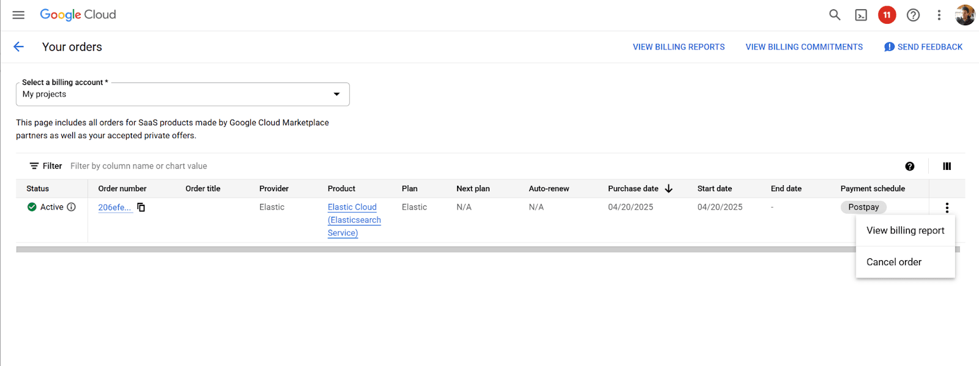Open View Billing Commitments link

click(803, 47)
